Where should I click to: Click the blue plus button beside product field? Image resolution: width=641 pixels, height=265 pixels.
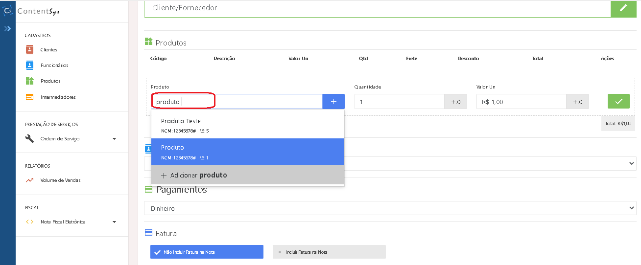(333, 102)
